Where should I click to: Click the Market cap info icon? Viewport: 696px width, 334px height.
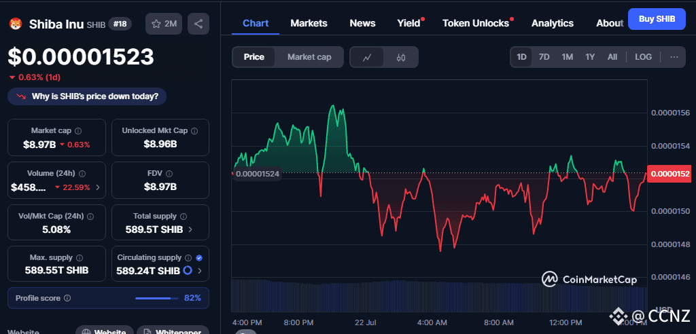78,131
